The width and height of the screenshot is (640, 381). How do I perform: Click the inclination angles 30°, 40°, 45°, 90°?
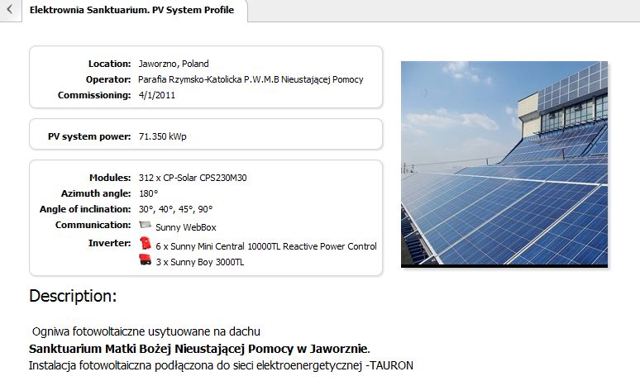click(175, 209)
